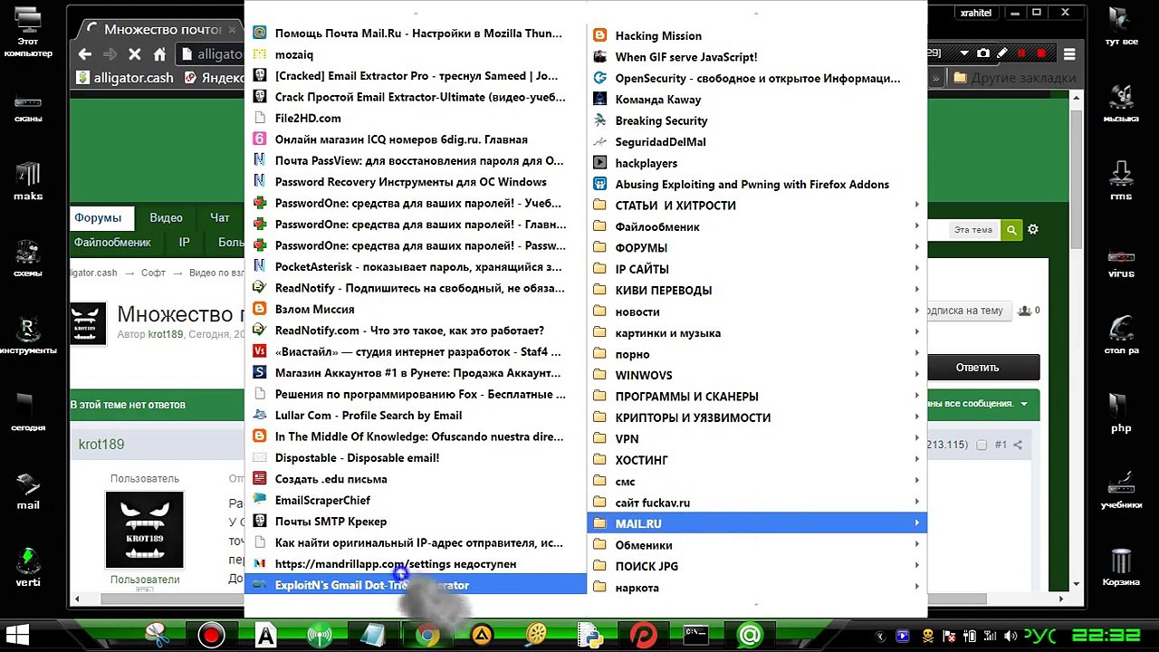This screenshot has height=652, width=1159.
Task: Open the hackplayers bookmark
Action: tap(757, 163)
